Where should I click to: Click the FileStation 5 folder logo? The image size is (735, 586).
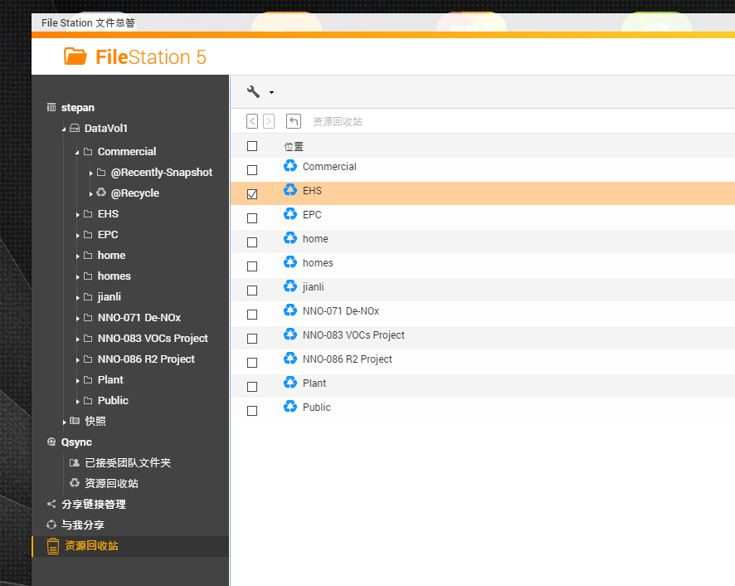(x=75, y=56)
